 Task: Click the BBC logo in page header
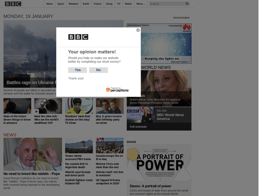13,4
